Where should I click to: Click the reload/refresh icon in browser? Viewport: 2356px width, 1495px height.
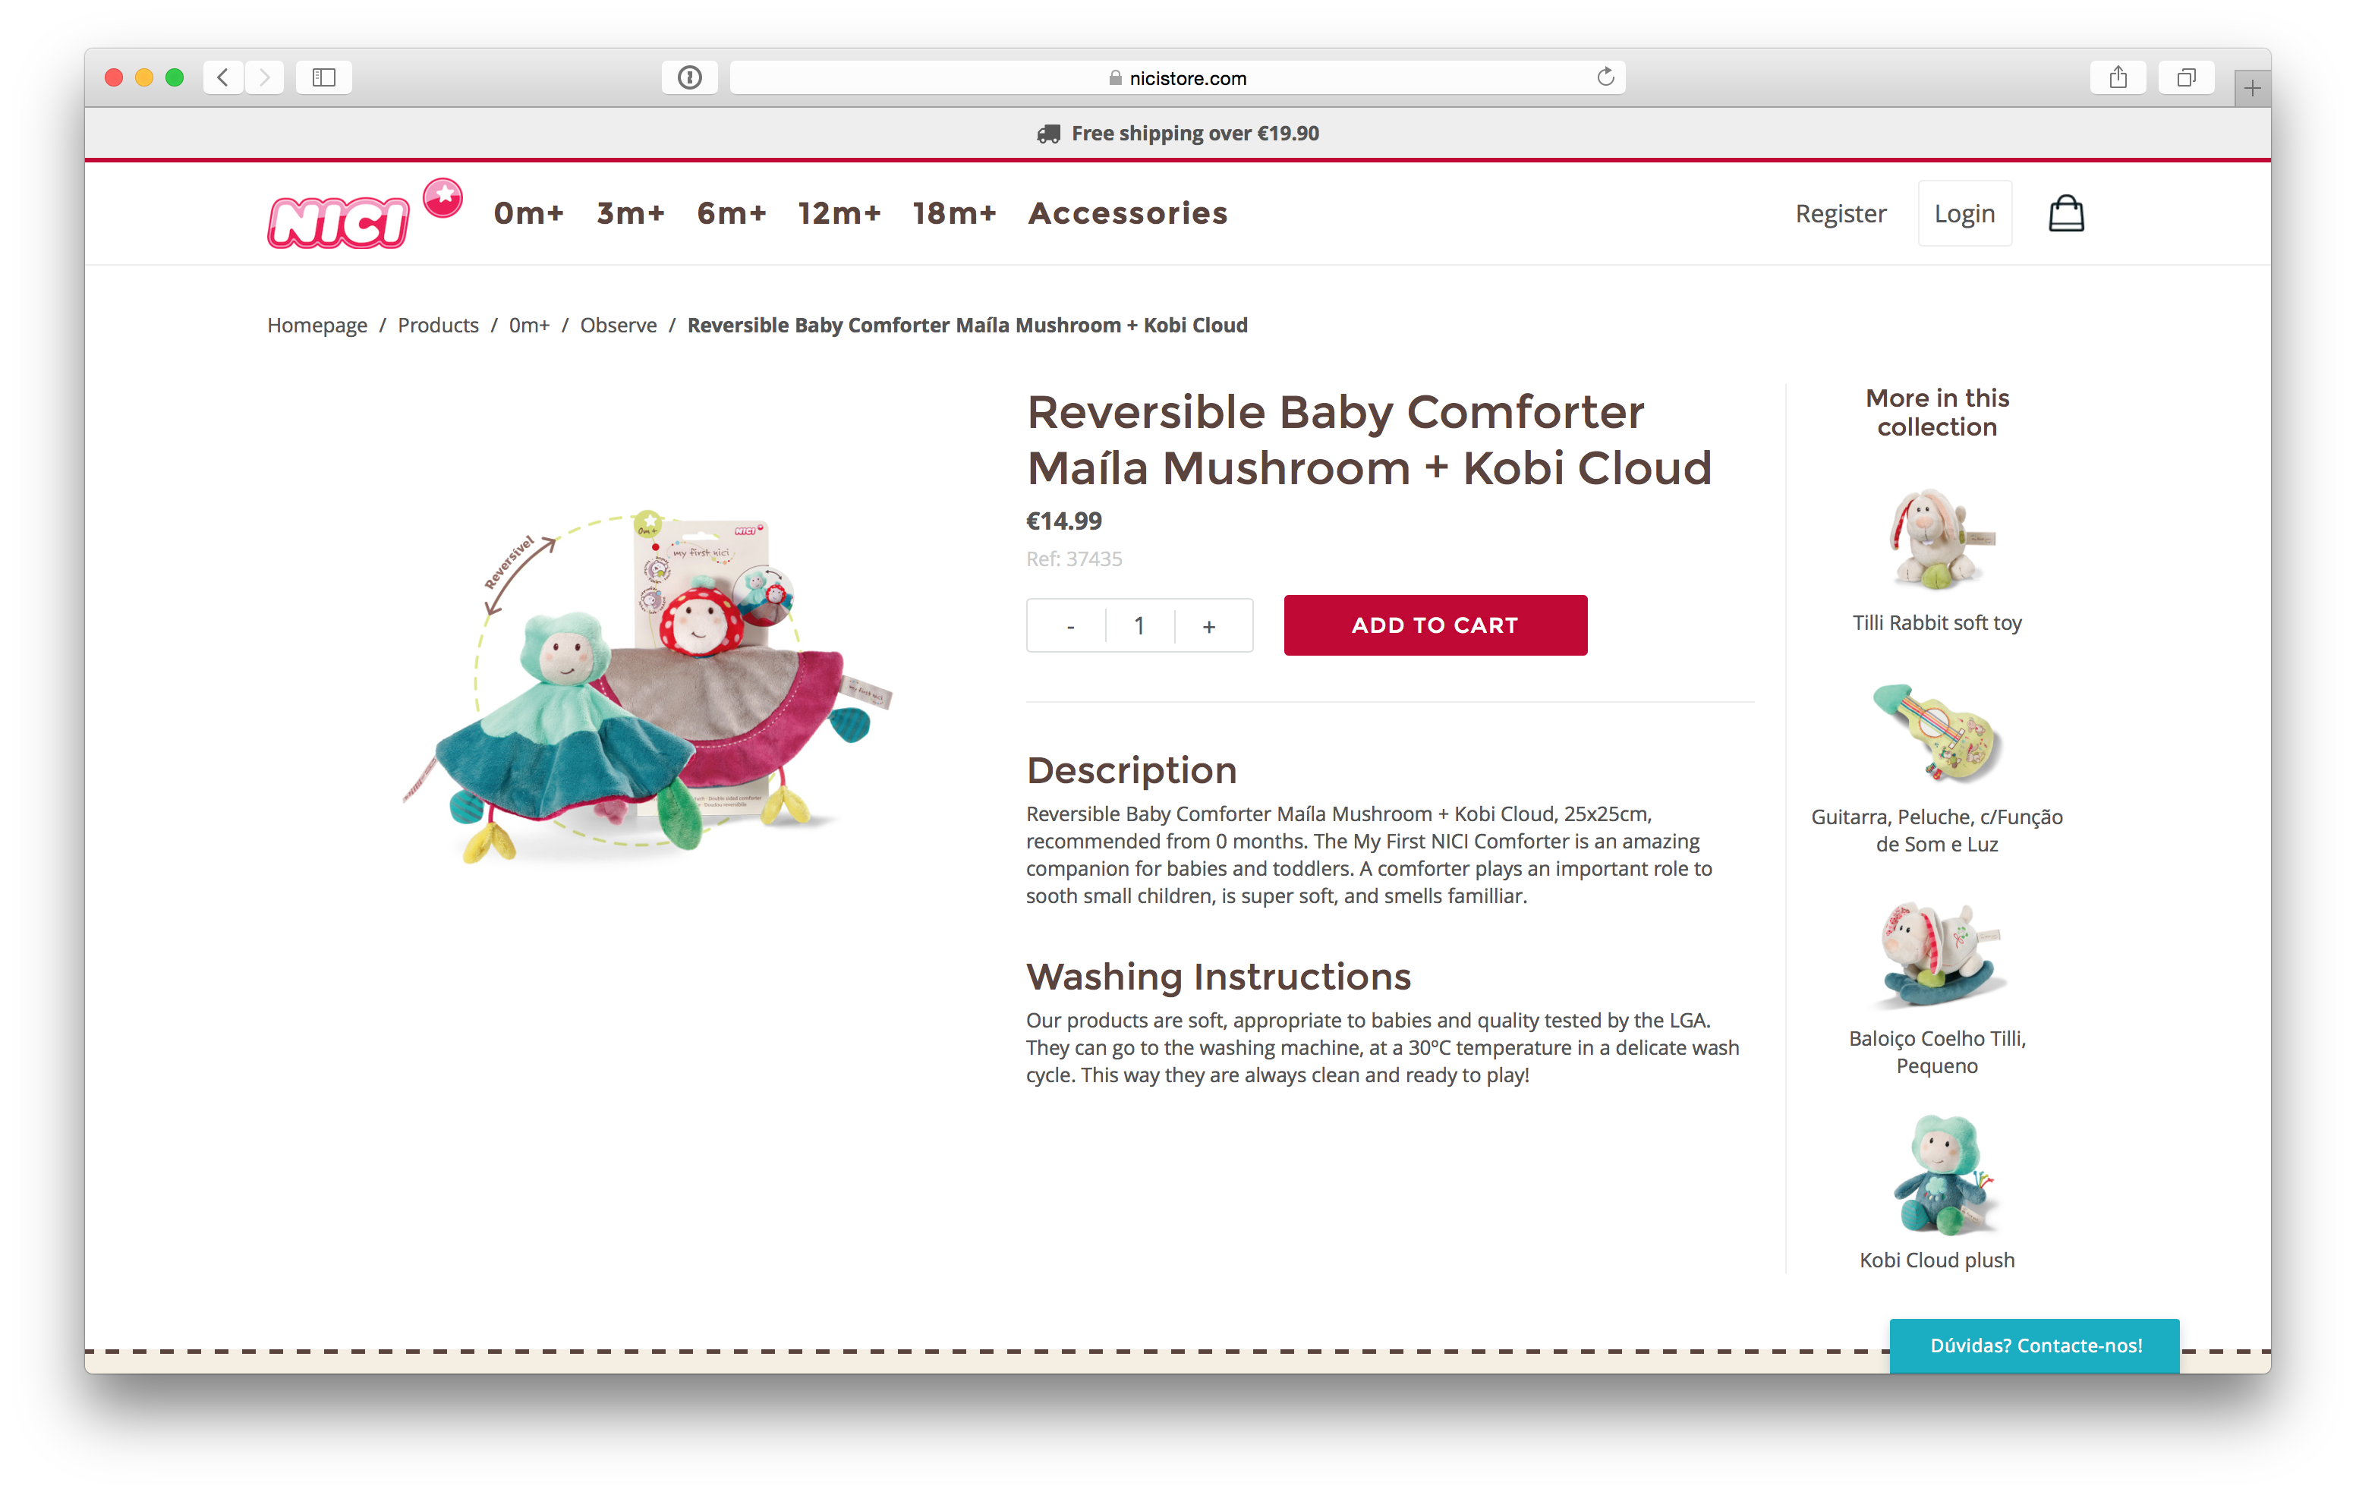click(x=1604, y=77)
